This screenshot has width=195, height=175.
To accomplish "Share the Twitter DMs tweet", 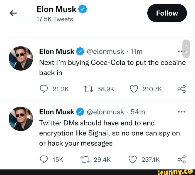I will tap(182, 159).
